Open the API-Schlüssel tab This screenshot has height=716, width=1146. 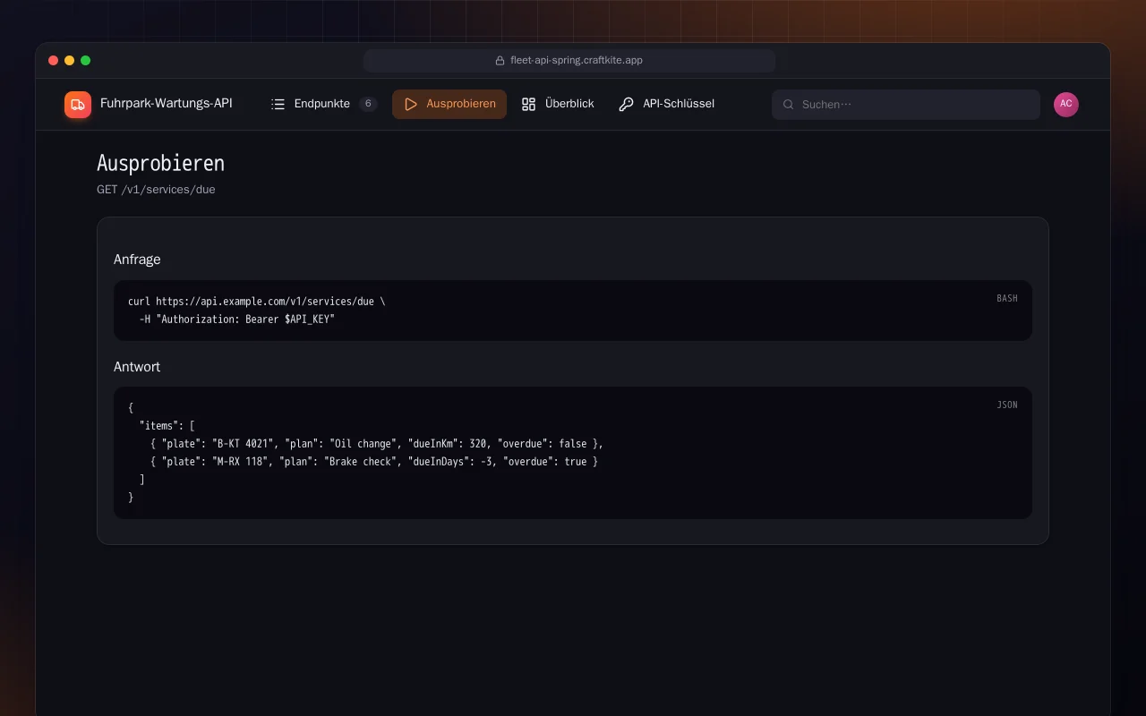667,104
